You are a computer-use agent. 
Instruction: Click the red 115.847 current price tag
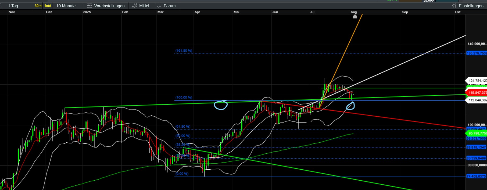pos(476,93)
